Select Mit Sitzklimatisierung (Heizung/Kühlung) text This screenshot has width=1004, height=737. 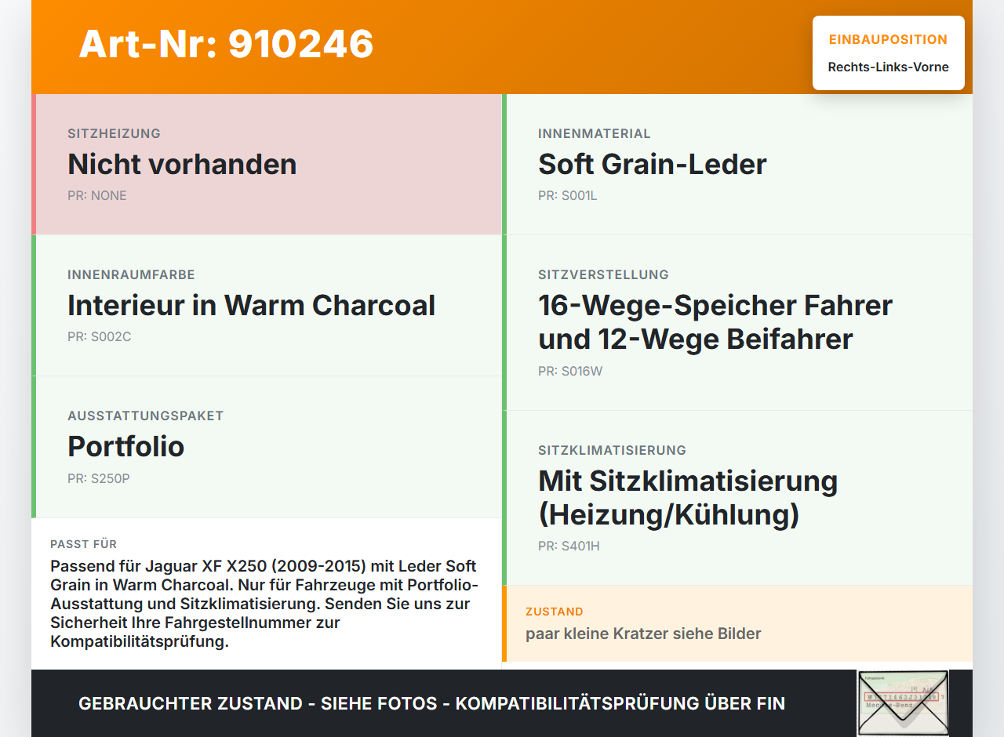(688, 498)
